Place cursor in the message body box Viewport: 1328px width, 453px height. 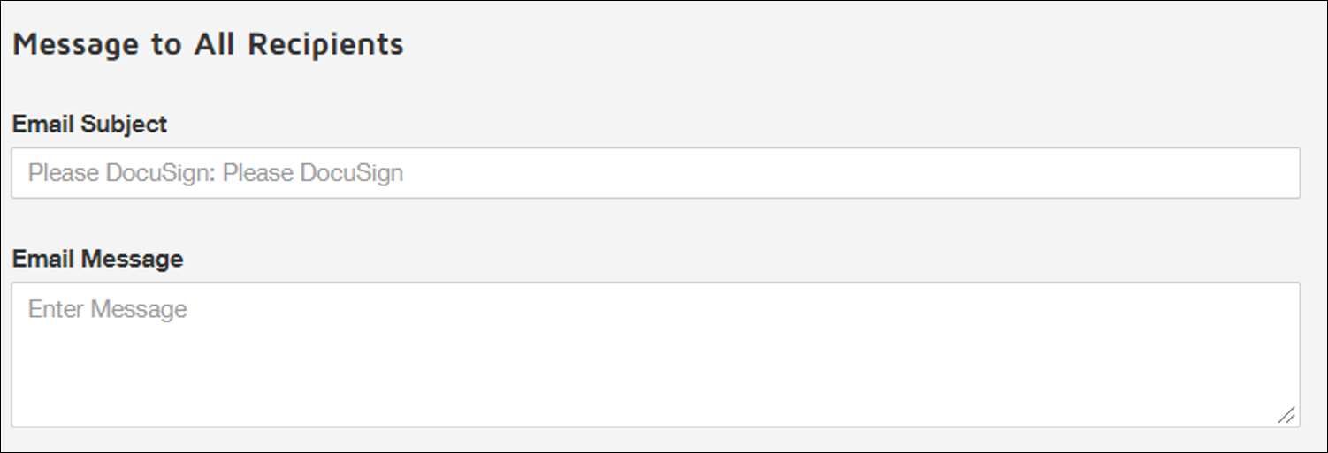tap(655, 355)
